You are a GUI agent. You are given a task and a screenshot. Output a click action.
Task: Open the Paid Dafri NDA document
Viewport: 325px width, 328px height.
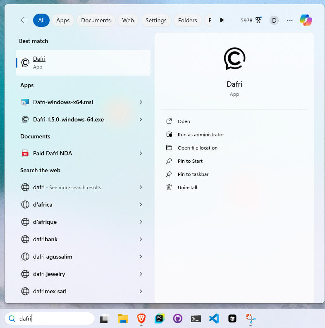77,153
